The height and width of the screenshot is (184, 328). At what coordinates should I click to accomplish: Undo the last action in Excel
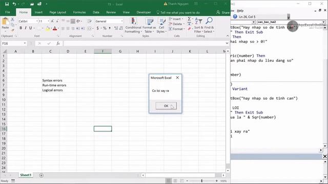[x=14, y=4]
